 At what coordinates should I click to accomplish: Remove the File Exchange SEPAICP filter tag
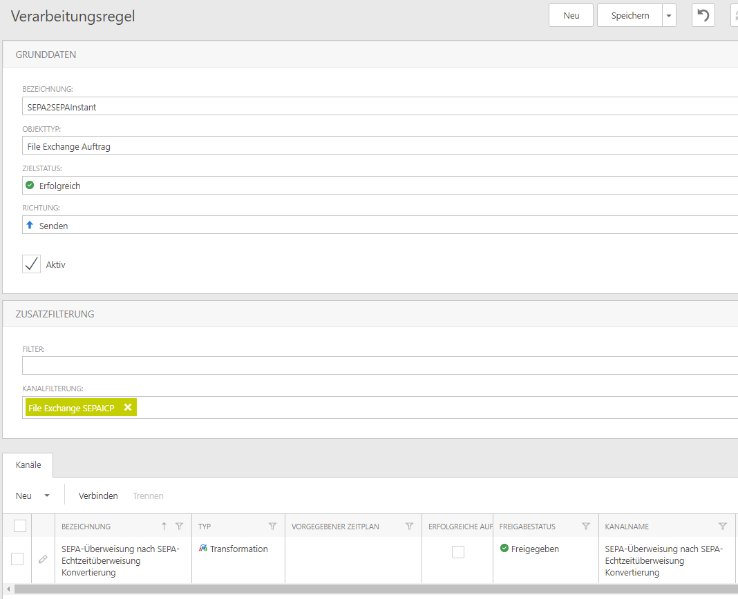pos(127,408)
